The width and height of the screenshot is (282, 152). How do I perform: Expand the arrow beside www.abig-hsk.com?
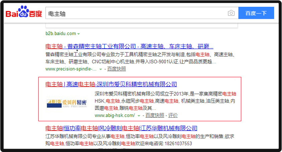pos(138,116)
